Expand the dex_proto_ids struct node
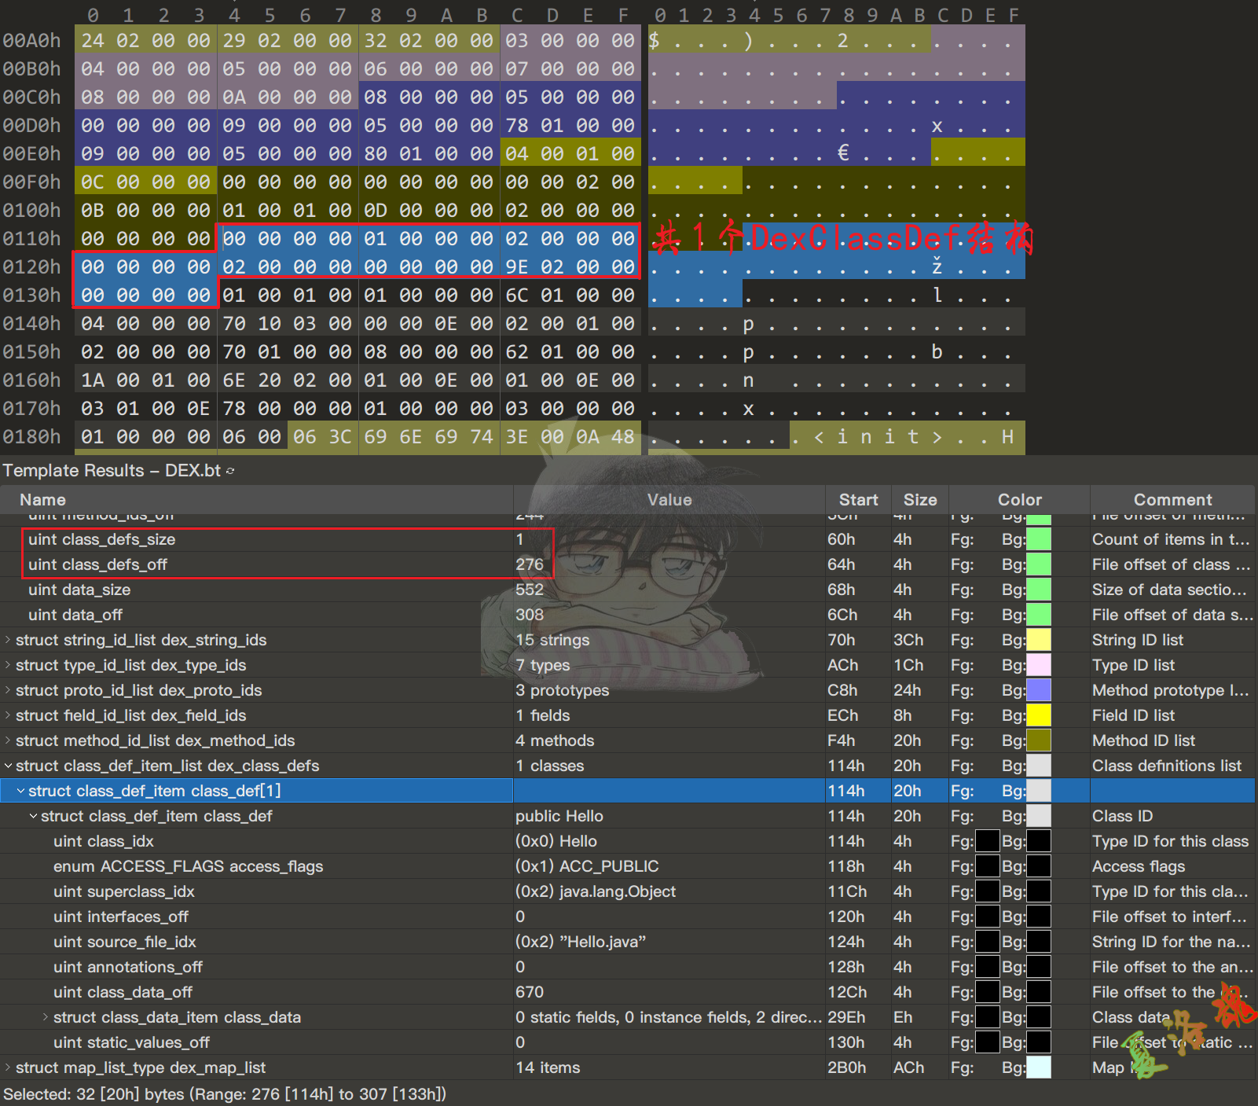This screenshot has width=1258, height=1106. [x=8, y=690]
